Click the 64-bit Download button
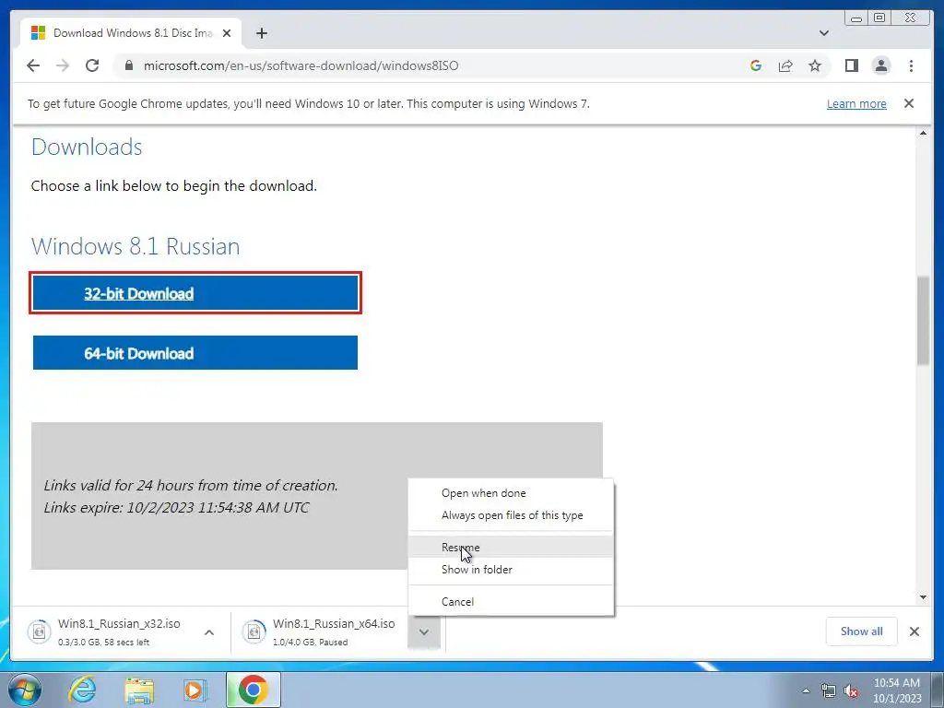 click(195, 353)
